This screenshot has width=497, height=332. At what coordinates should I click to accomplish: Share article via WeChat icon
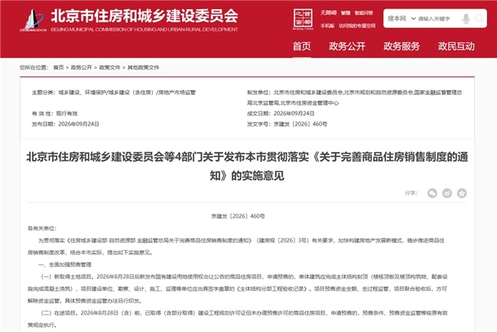point(432,193)
